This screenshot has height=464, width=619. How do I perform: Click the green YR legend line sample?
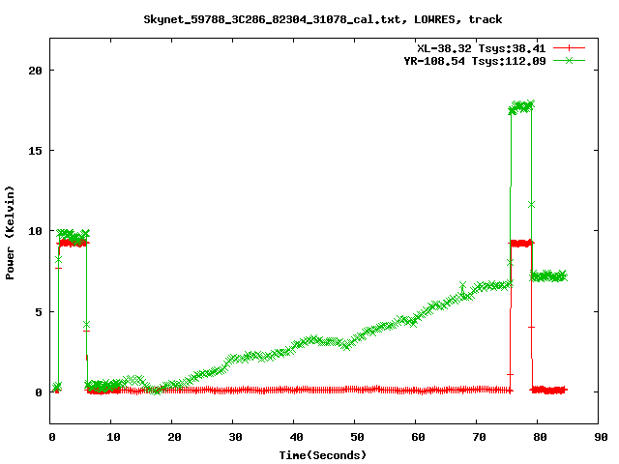pyautogui.click(x=569, y=60)
